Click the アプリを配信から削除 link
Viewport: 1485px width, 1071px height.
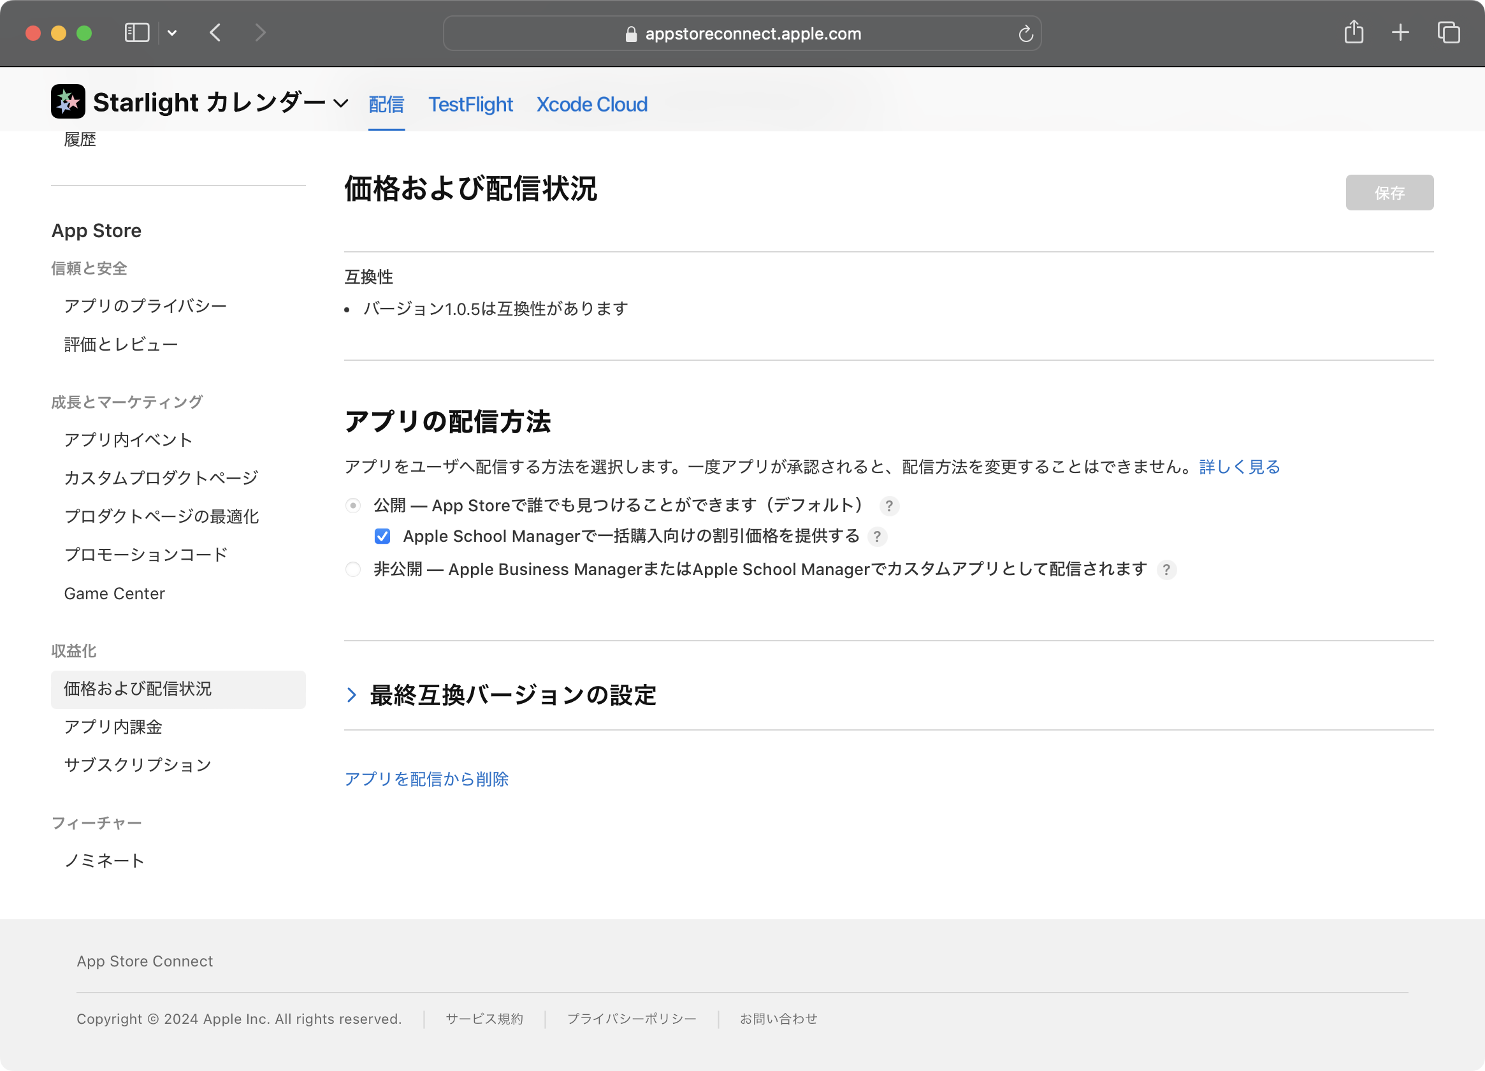point(426,779)
